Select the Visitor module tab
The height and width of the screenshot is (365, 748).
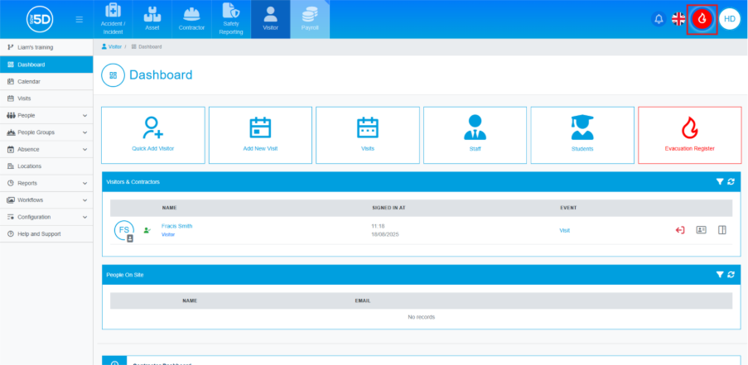point(271,19)
